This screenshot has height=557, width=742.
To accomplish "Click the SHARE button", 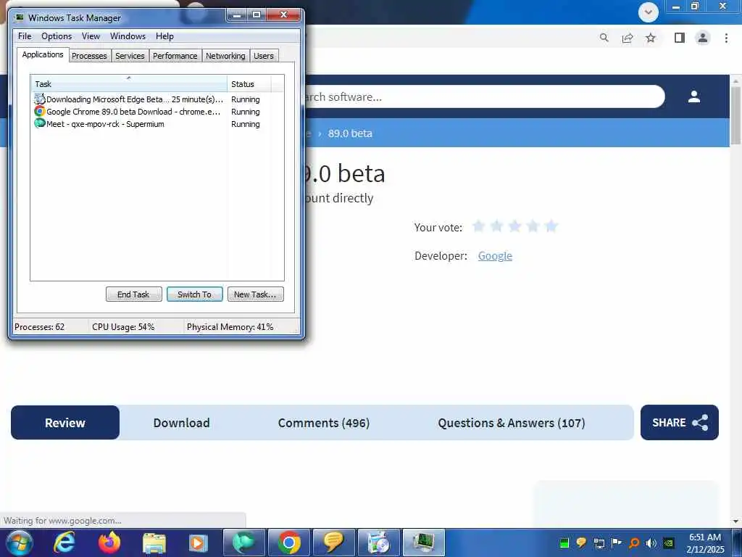I will click(680, 423).
